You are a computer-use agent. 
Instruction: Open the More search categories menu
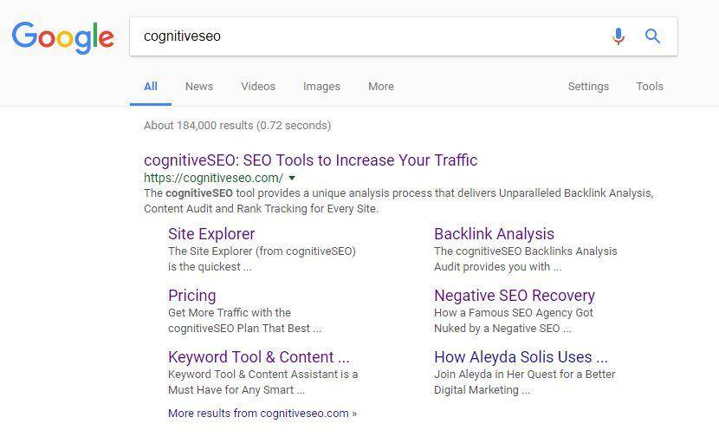[380, 87]
